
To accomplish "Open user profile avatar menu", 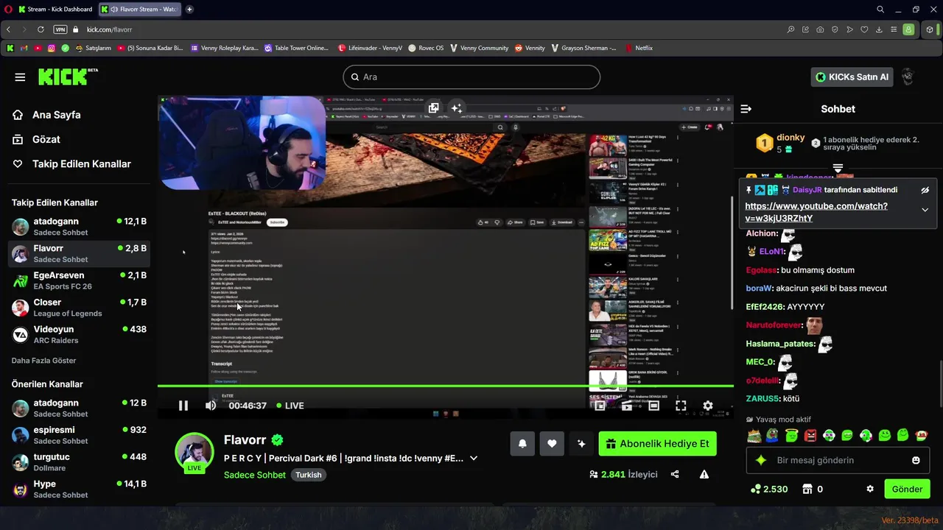I will (x=908, y=77).
